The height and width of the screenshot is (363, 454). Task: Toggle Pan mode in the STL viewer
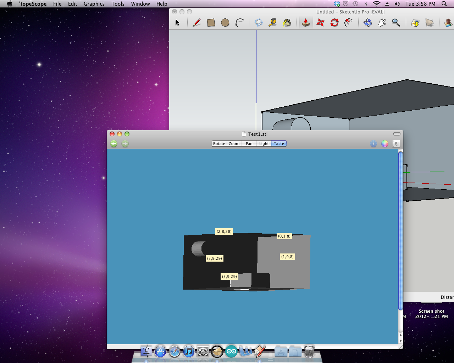coord(249,144)
